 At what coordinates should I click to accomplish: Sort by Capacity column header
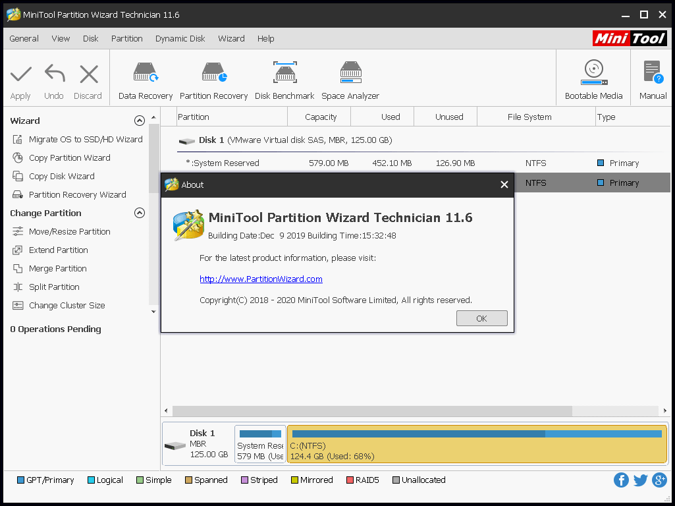pyautogui.click(x=319, y=117)
